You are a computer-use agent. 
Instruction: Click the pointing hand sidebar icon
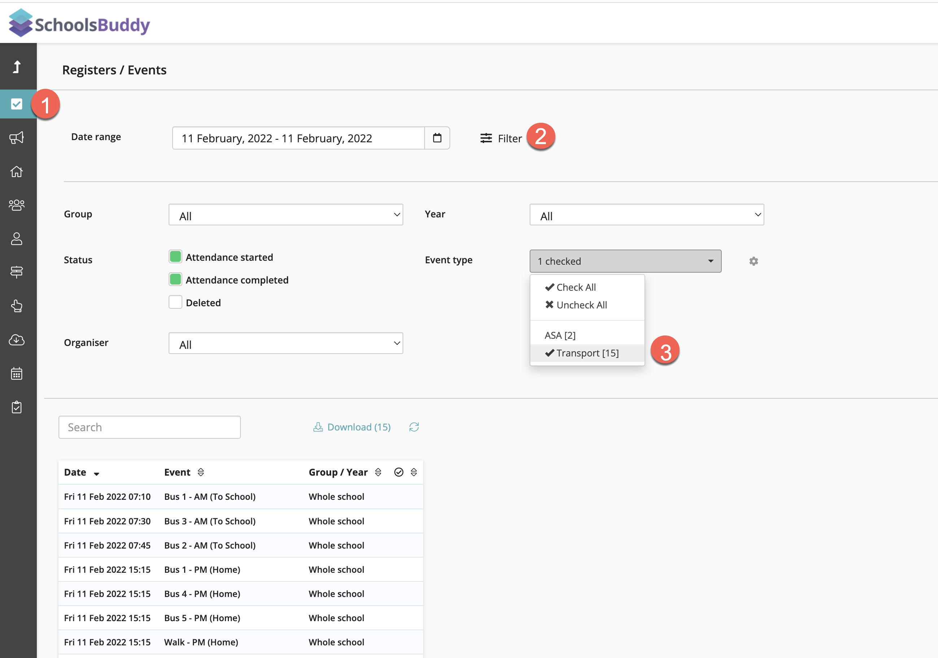[17, 306]
